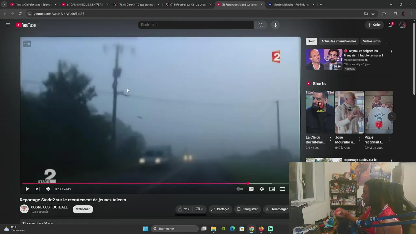Switch to BeFootball sur X tab
416x234 pixels.
click(188, 5)
